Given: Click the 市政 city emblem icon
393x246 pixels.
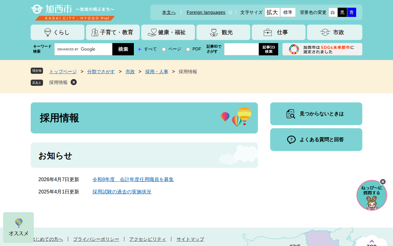Looking at the screenshot, I should coord(325,32).
